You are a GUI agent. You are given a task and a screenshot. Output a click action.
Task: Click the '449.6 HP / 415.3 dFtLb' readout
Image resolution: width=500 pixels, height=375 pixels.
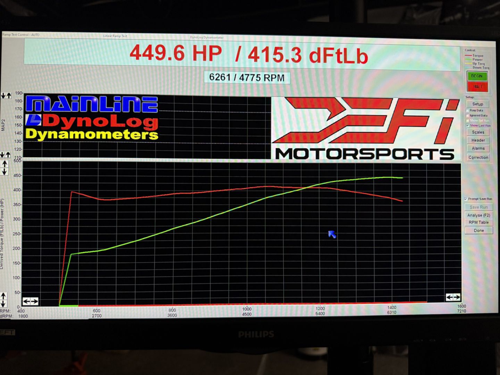[249, 55]
